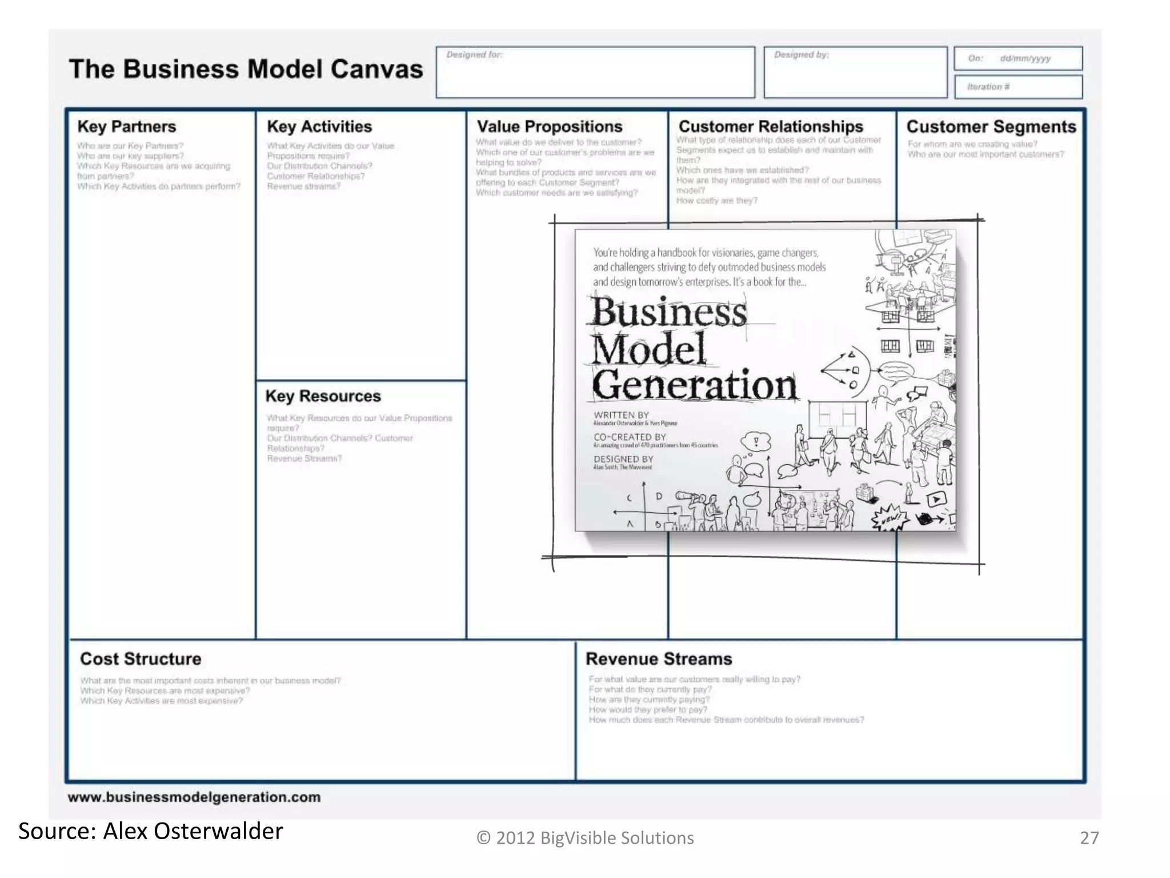
Task: Click "For whom are we creating value?" text
Action: click(x=972, y=144)
